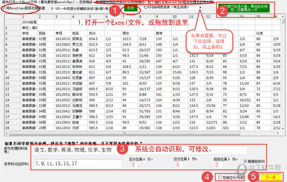
Task: Click total score cell 616
Action: click(x=96, y=61)
